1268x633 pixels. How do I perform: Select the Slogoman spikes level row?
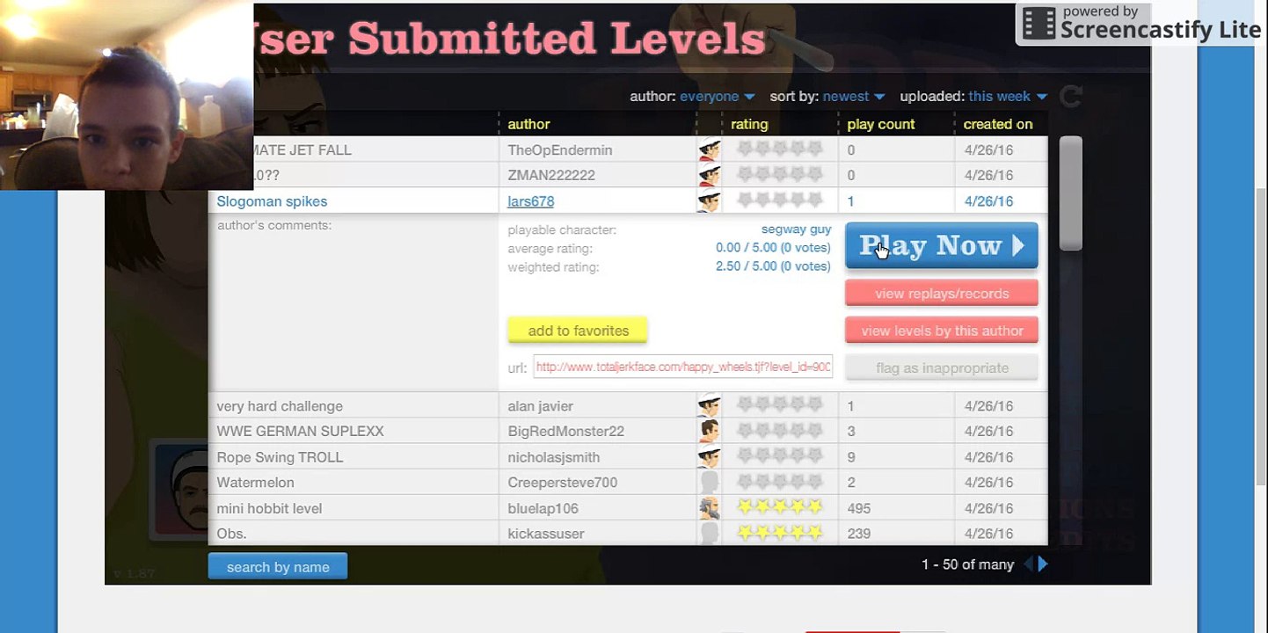628,200
